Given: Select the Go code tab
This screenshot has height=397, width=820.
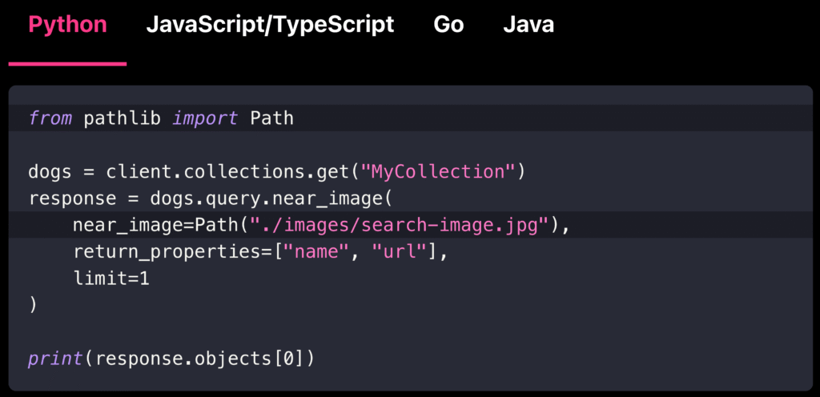Looking at the screenshot, I should [448, 25].
